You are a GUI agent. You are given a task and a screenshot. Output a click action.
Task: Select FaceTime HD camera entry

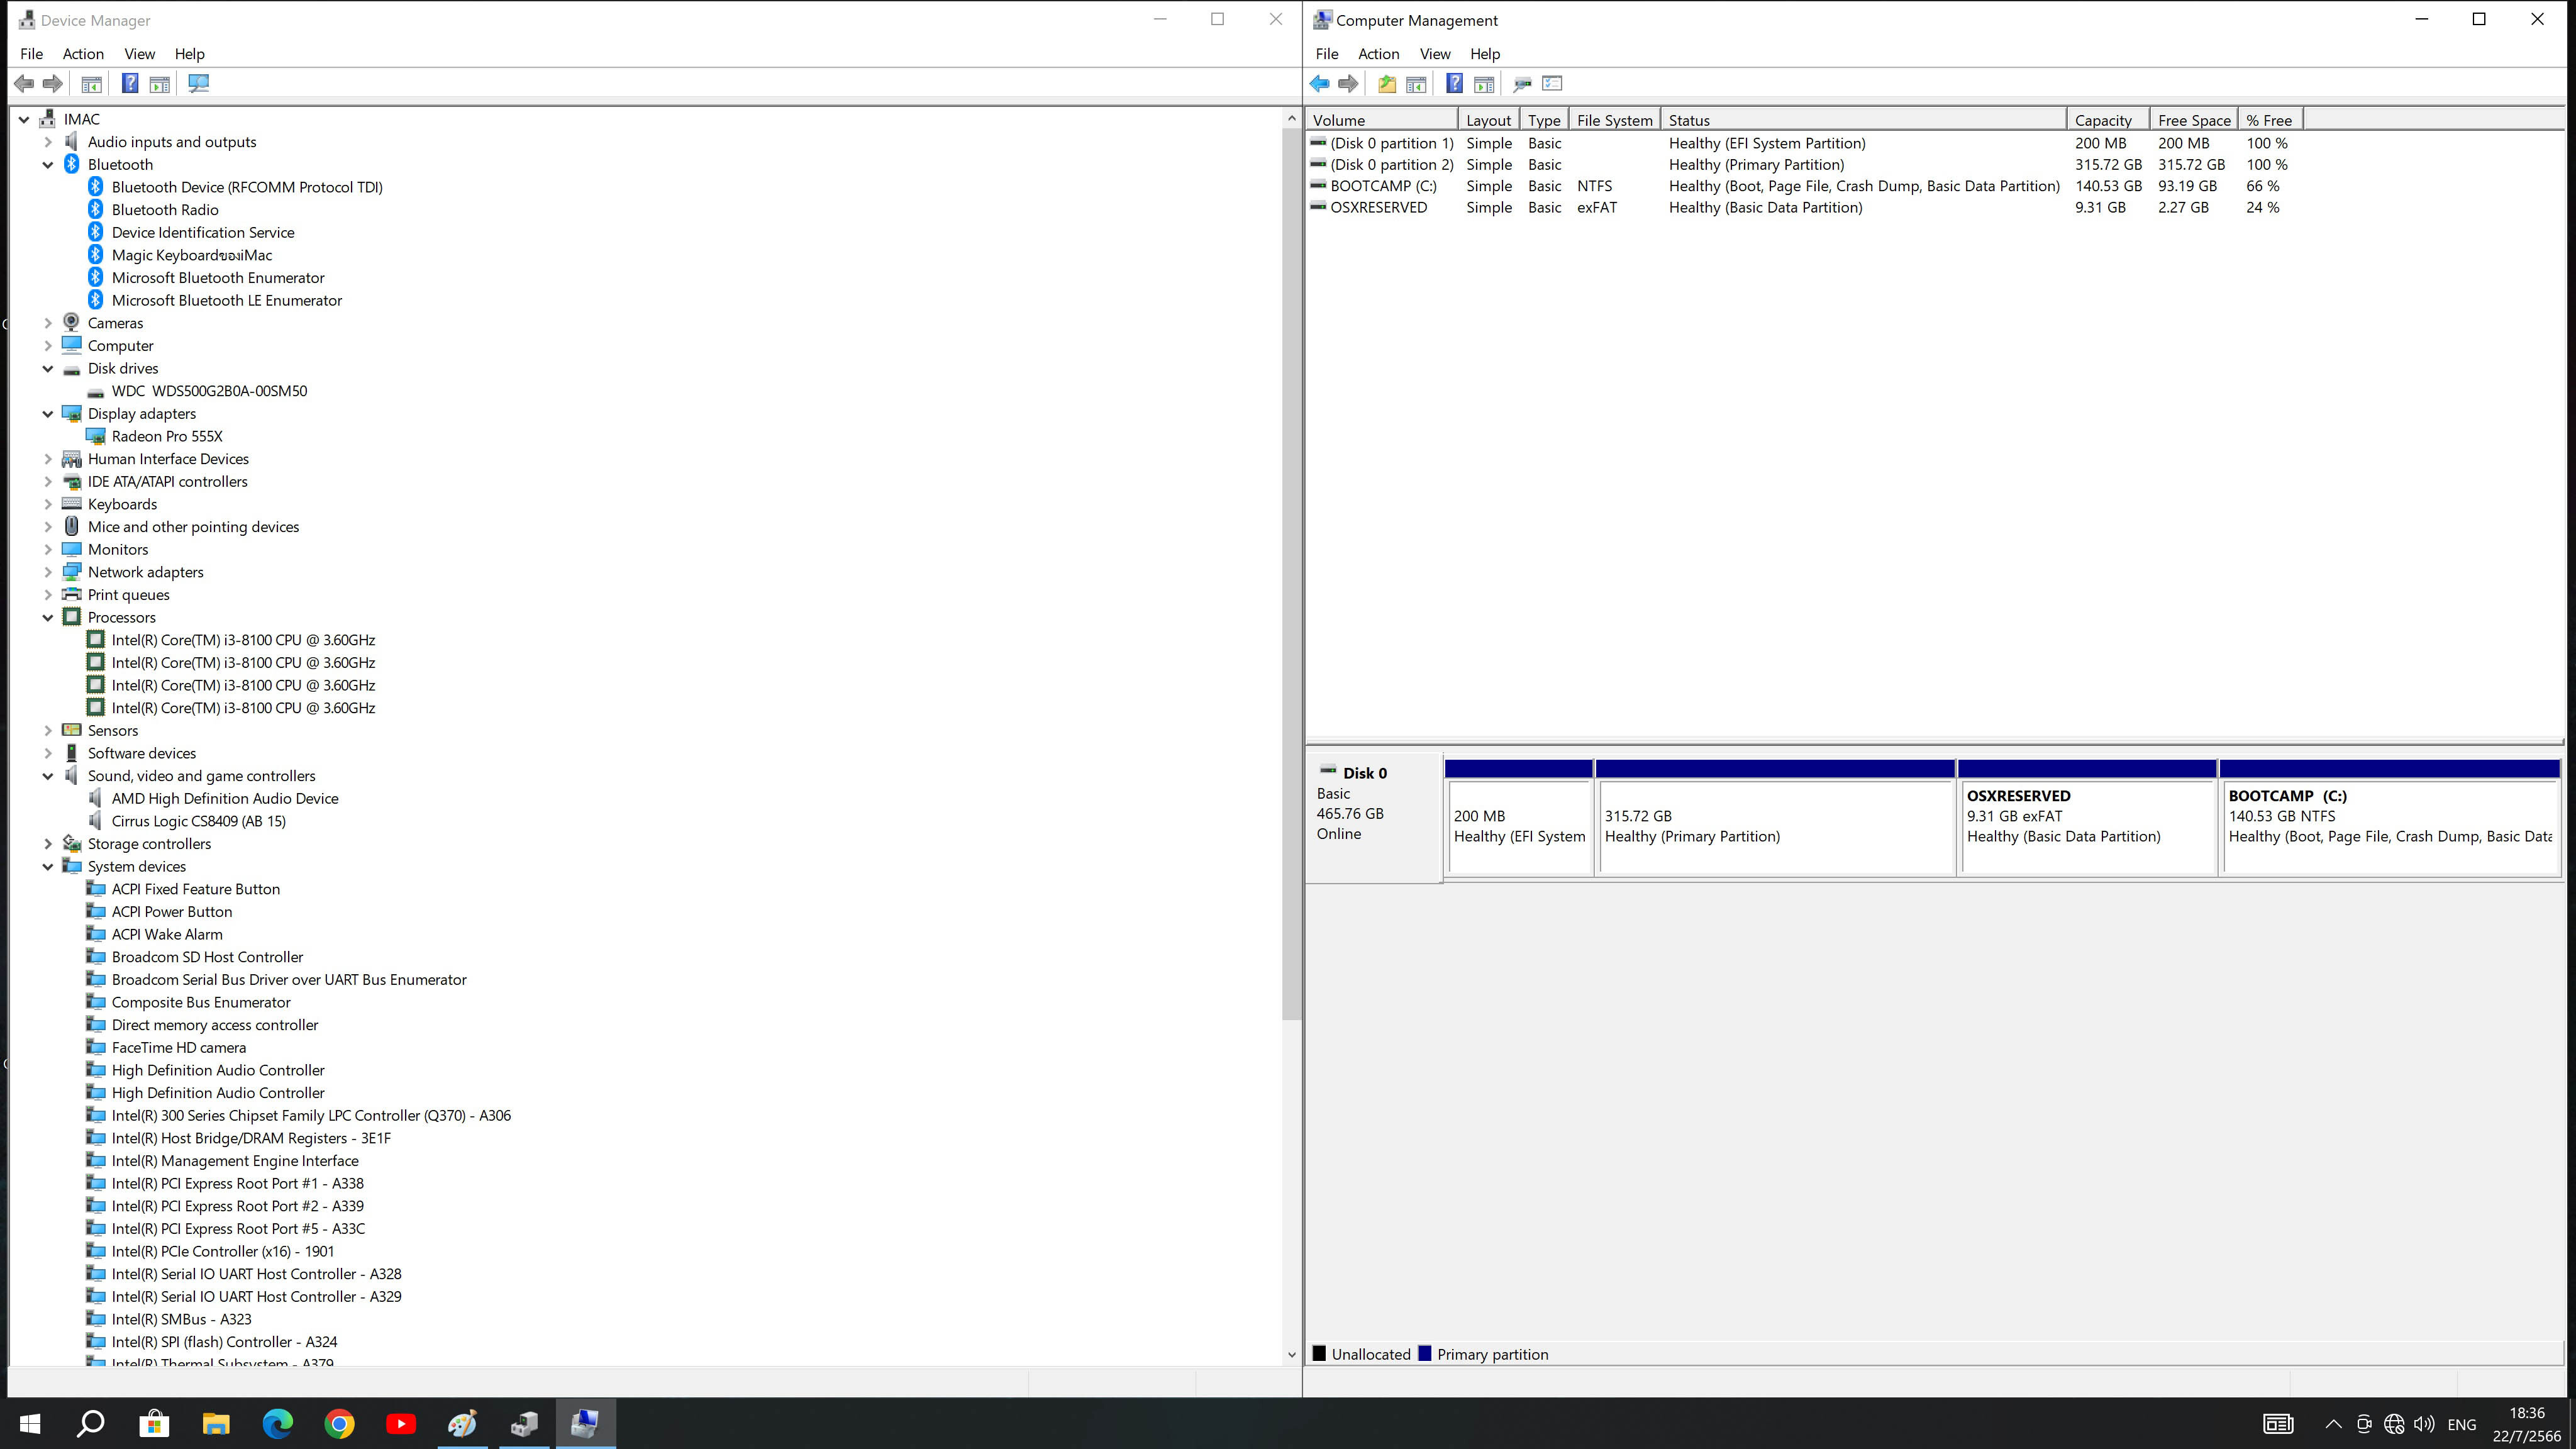[178, 1048]
